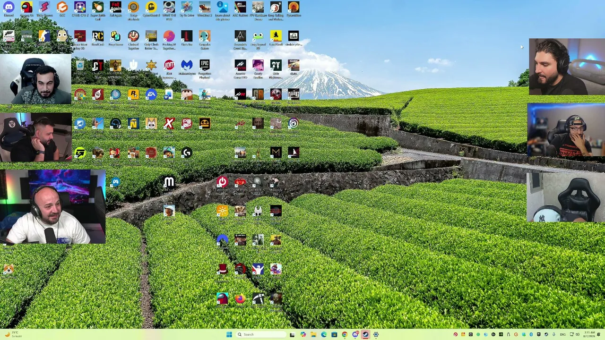Open the Super Battle Golf shortcut

98,10
